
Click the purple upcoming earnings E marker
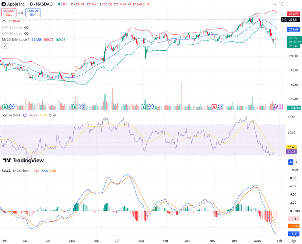click(280, 106)
